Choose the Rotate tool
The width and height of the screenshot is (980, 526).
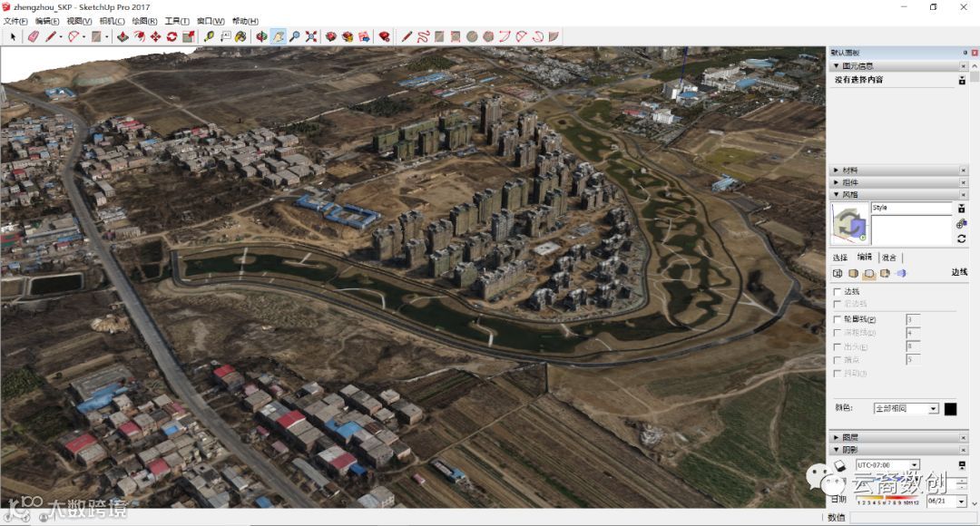point(171,37)
